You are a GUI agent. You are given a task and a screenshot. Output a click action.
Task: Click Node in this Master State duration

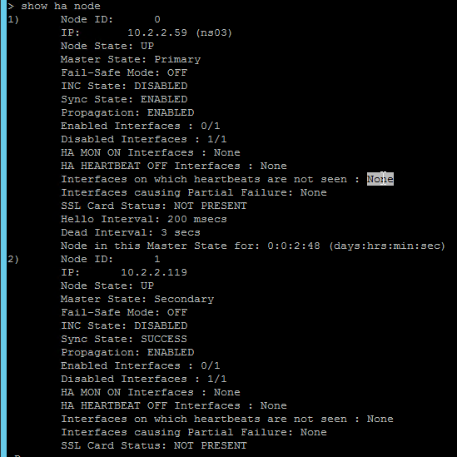pyautogui.click(x=253, y=246)
